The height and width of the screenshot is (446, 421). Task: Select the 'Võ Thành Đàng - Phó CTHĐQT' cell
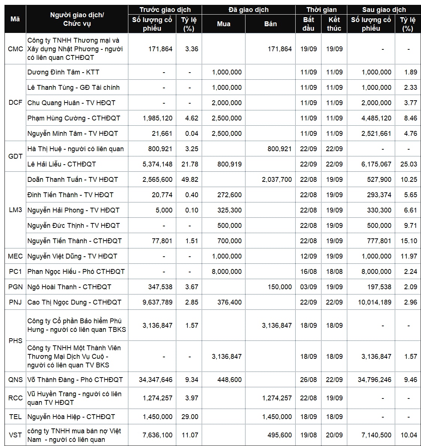pyautogui.click(x=77, y=380)
